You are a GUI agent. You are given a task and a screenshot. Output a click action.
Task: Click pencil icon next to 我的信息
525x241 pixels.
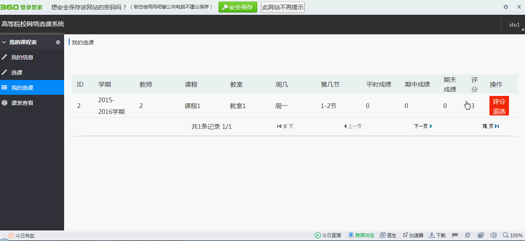tap(4, 57)
